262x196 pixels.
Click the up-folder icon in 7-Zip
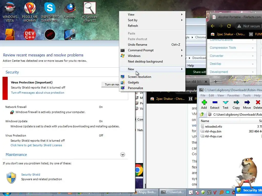[x=202, y=114]
